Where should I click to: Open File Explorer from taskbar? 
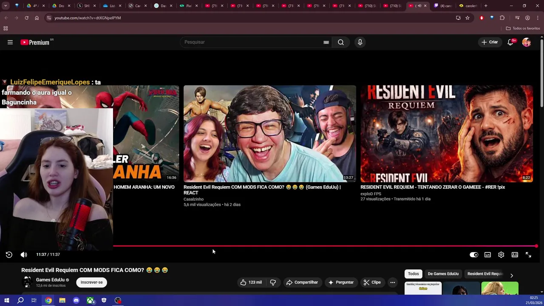[x=62, y=300]
